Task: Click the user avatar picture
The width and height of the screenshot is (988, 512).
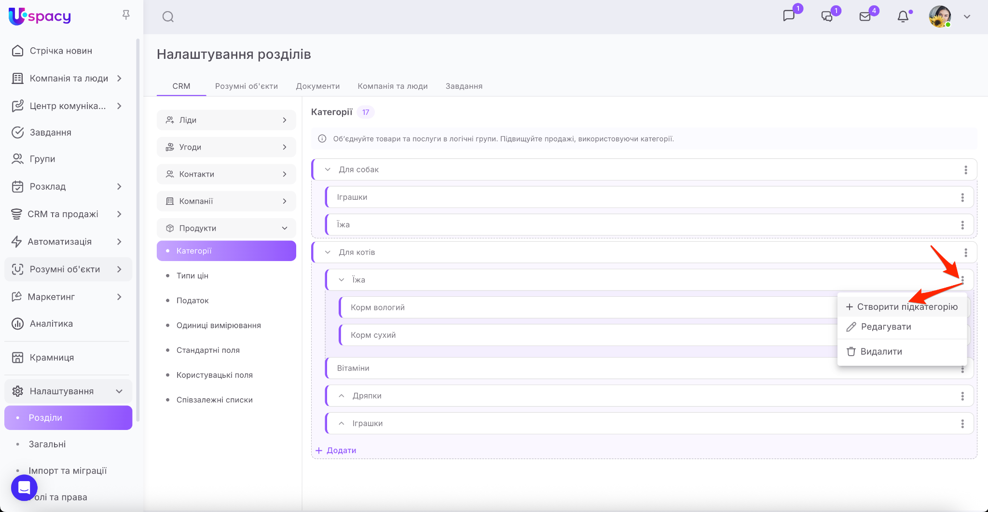Action: (939, 16)
